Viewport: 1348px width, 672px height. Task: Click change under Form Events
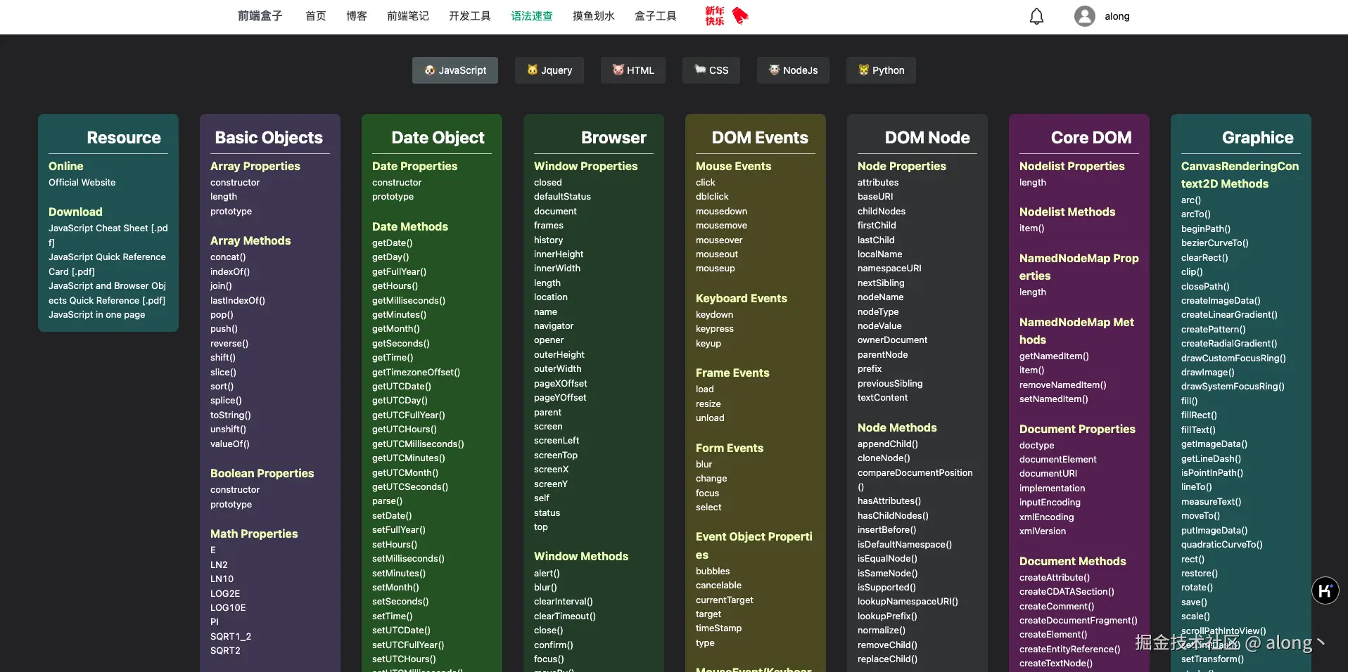pos(711,479)
